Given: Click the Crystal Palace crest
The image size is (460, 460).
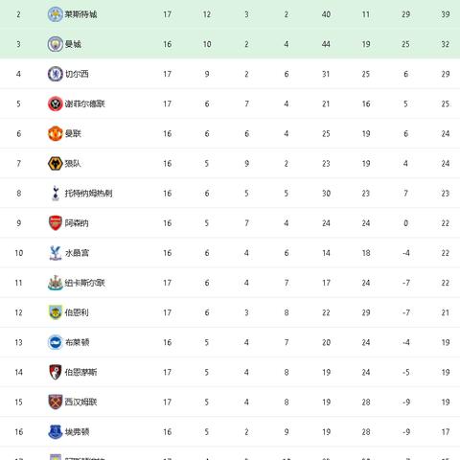Looking at the screenshot, I should tap(55, 253).
